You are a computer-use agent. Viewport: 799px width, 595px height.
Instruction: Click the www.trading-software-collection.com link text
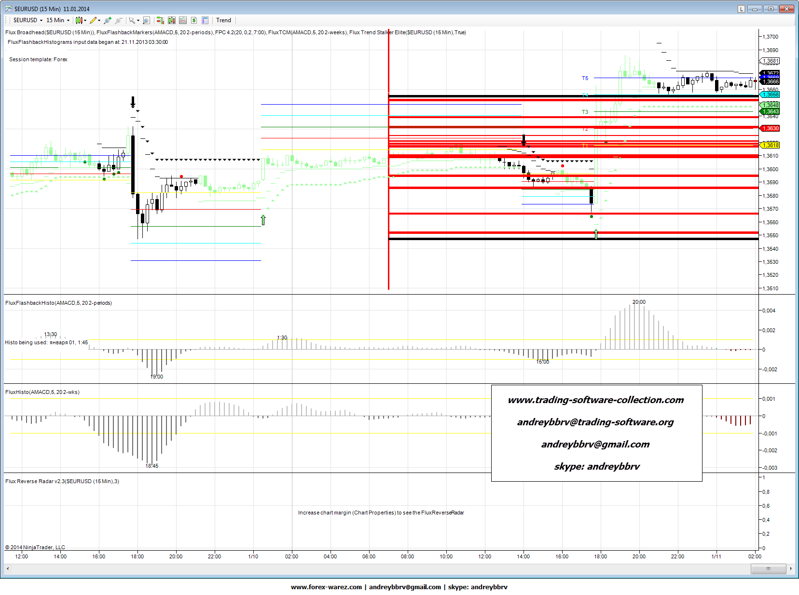(596, 400)
